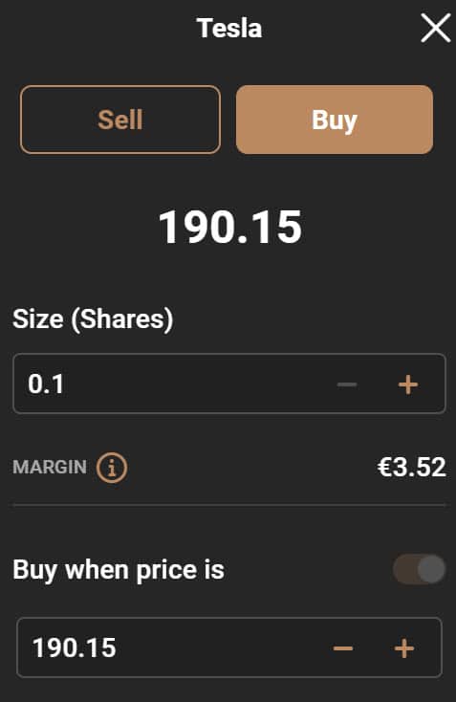This screenshot has width=456, height=702.
Task: Toggle the Buy when price is switch
Action: pos(420,569)
